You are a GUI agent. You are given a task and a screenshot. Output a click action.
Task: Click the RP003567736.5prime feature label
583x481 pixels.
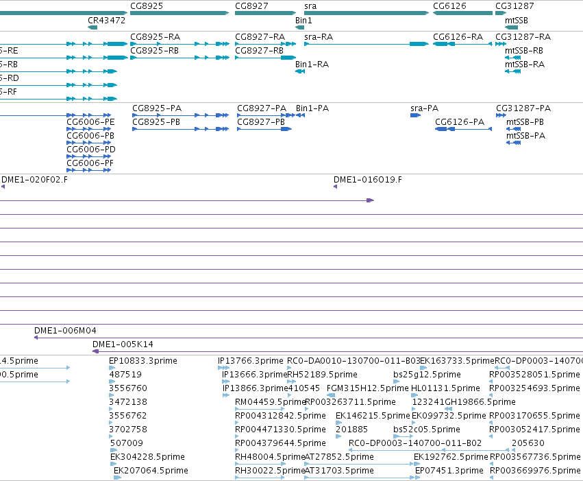pyautogui.click(x=535, y=457)
